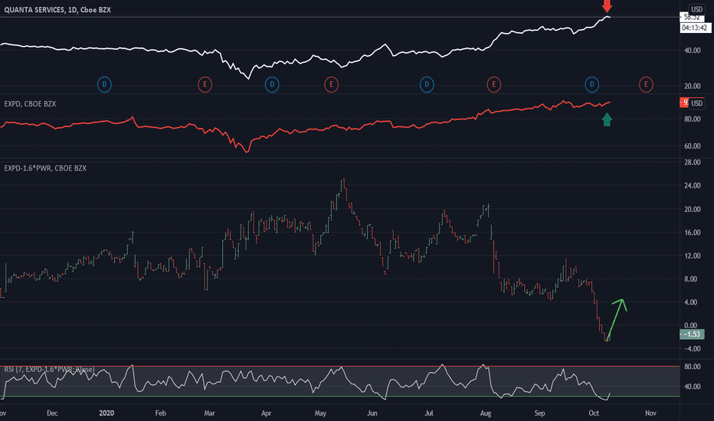
Task: Click the 8.00 price scale label
Action: click(x=691, y=279)
